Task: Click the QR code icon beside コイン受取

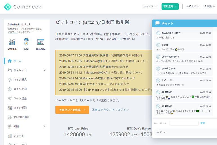Action: (x=10, y=108)
